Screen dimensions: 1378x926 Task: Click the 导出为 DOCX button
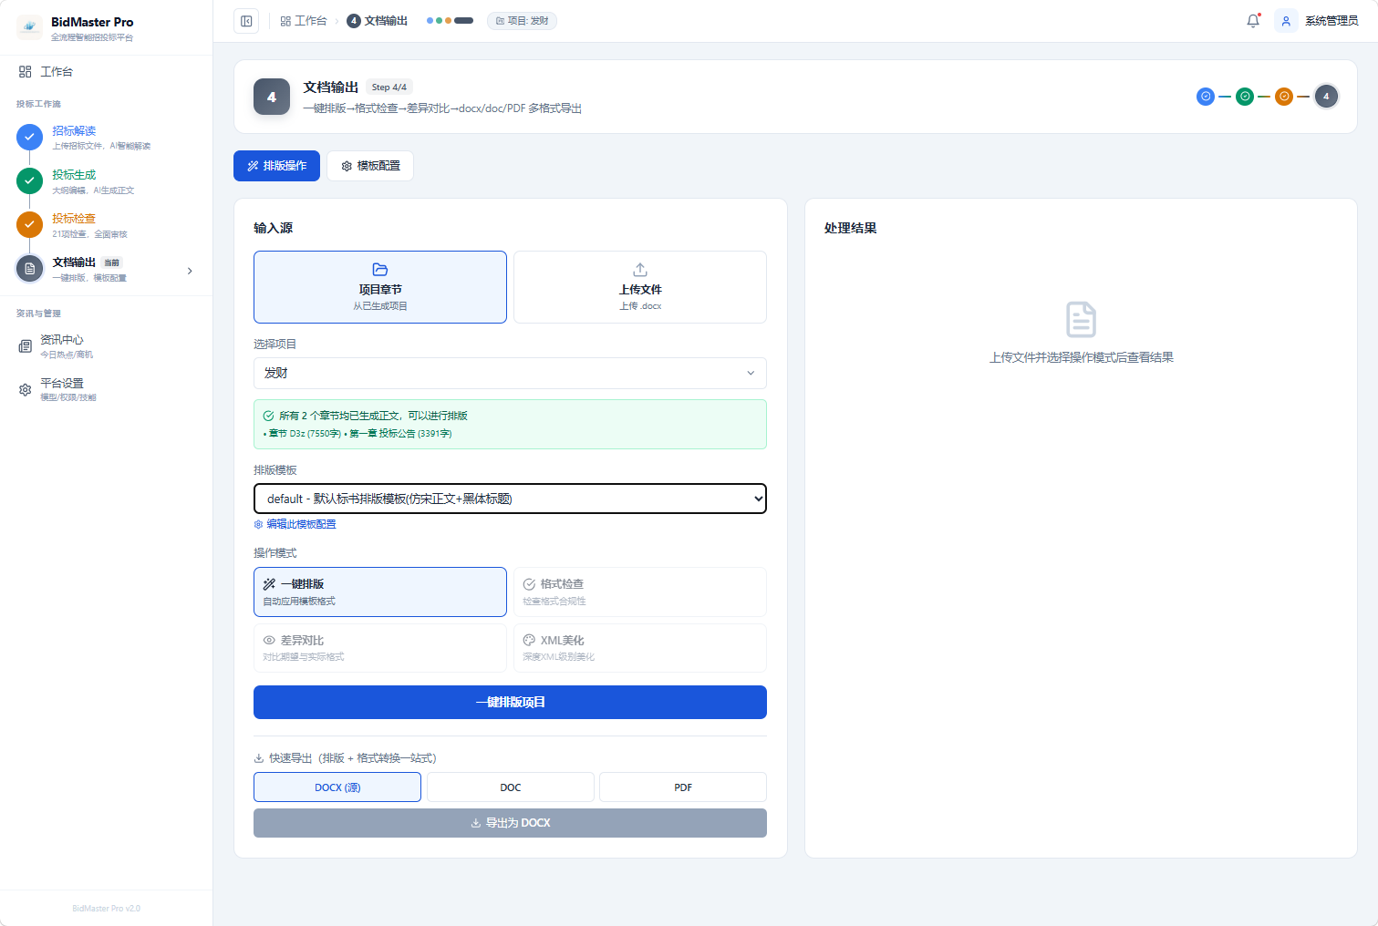[x=510, y=823]
